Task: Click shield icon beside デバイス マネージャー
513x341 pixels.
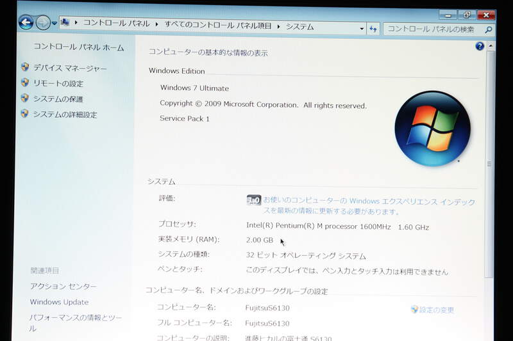Action: (x=25, y=67)
